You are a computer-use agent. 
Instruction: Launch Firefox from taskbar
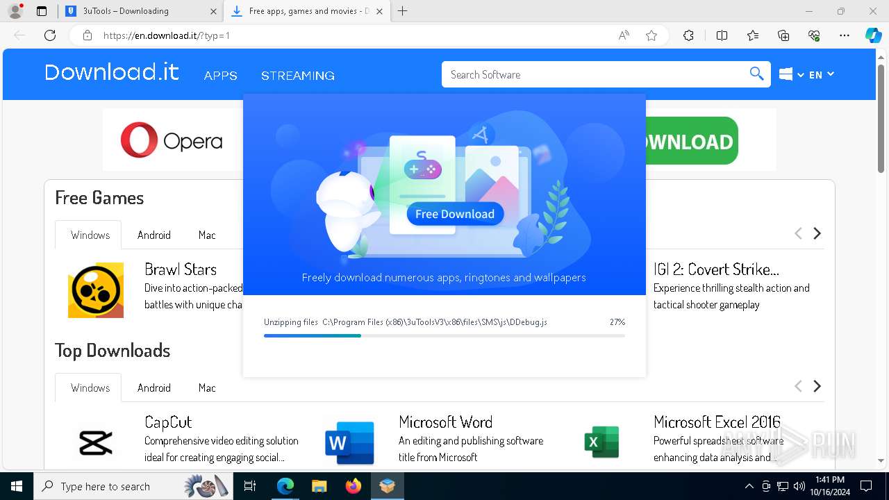click(354, 486)
